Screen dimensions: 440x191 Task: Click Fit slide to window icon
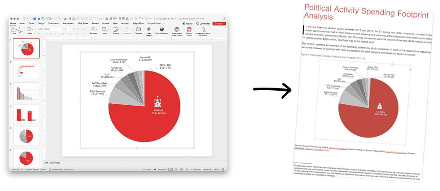(x=223, y=170)
